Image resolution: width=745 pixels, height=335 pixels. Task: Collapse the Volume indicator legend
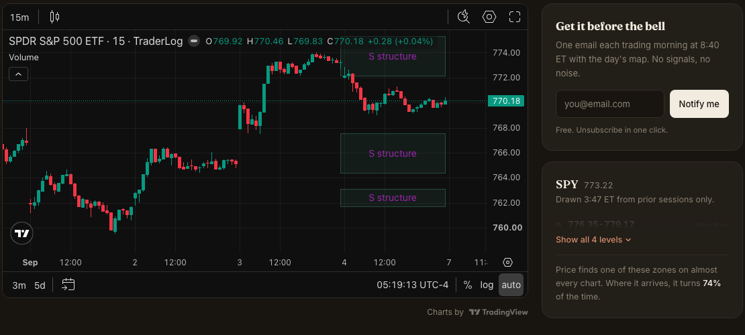click(x=19, y=74)
